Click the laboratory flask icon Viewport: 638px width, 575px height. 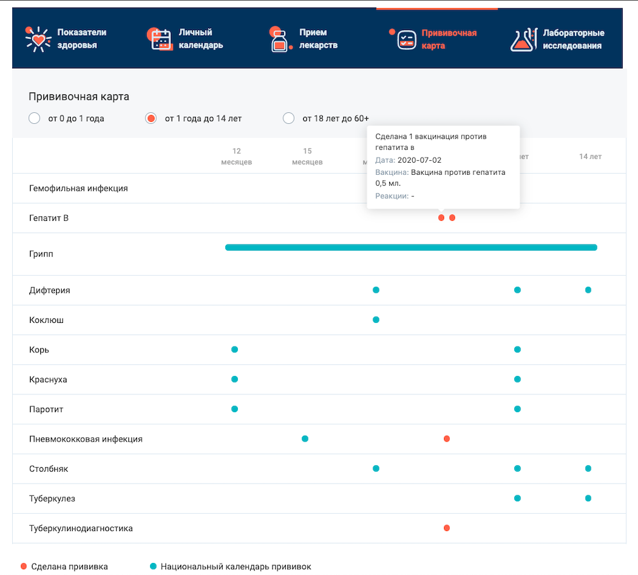pos(523,40)
